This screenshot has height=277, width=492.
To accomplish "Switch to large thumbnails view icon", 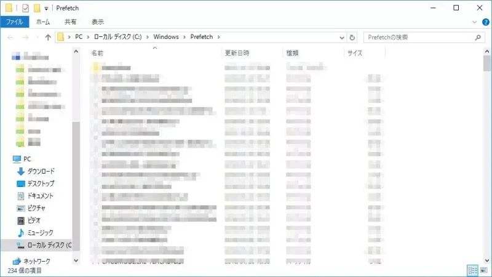I will (x=484, y=270).
